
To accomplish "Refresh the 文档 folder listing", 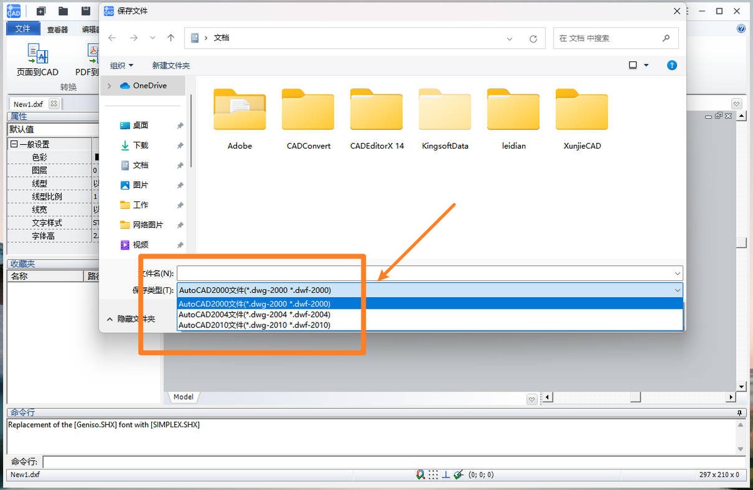I will (x=533, y=38).
